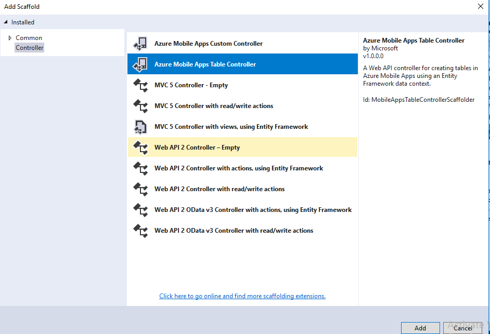Image resolution: width=490 pixels, height=334 pixels.
Task: Select the Controller category in the tree
Action: coord(30,48)
